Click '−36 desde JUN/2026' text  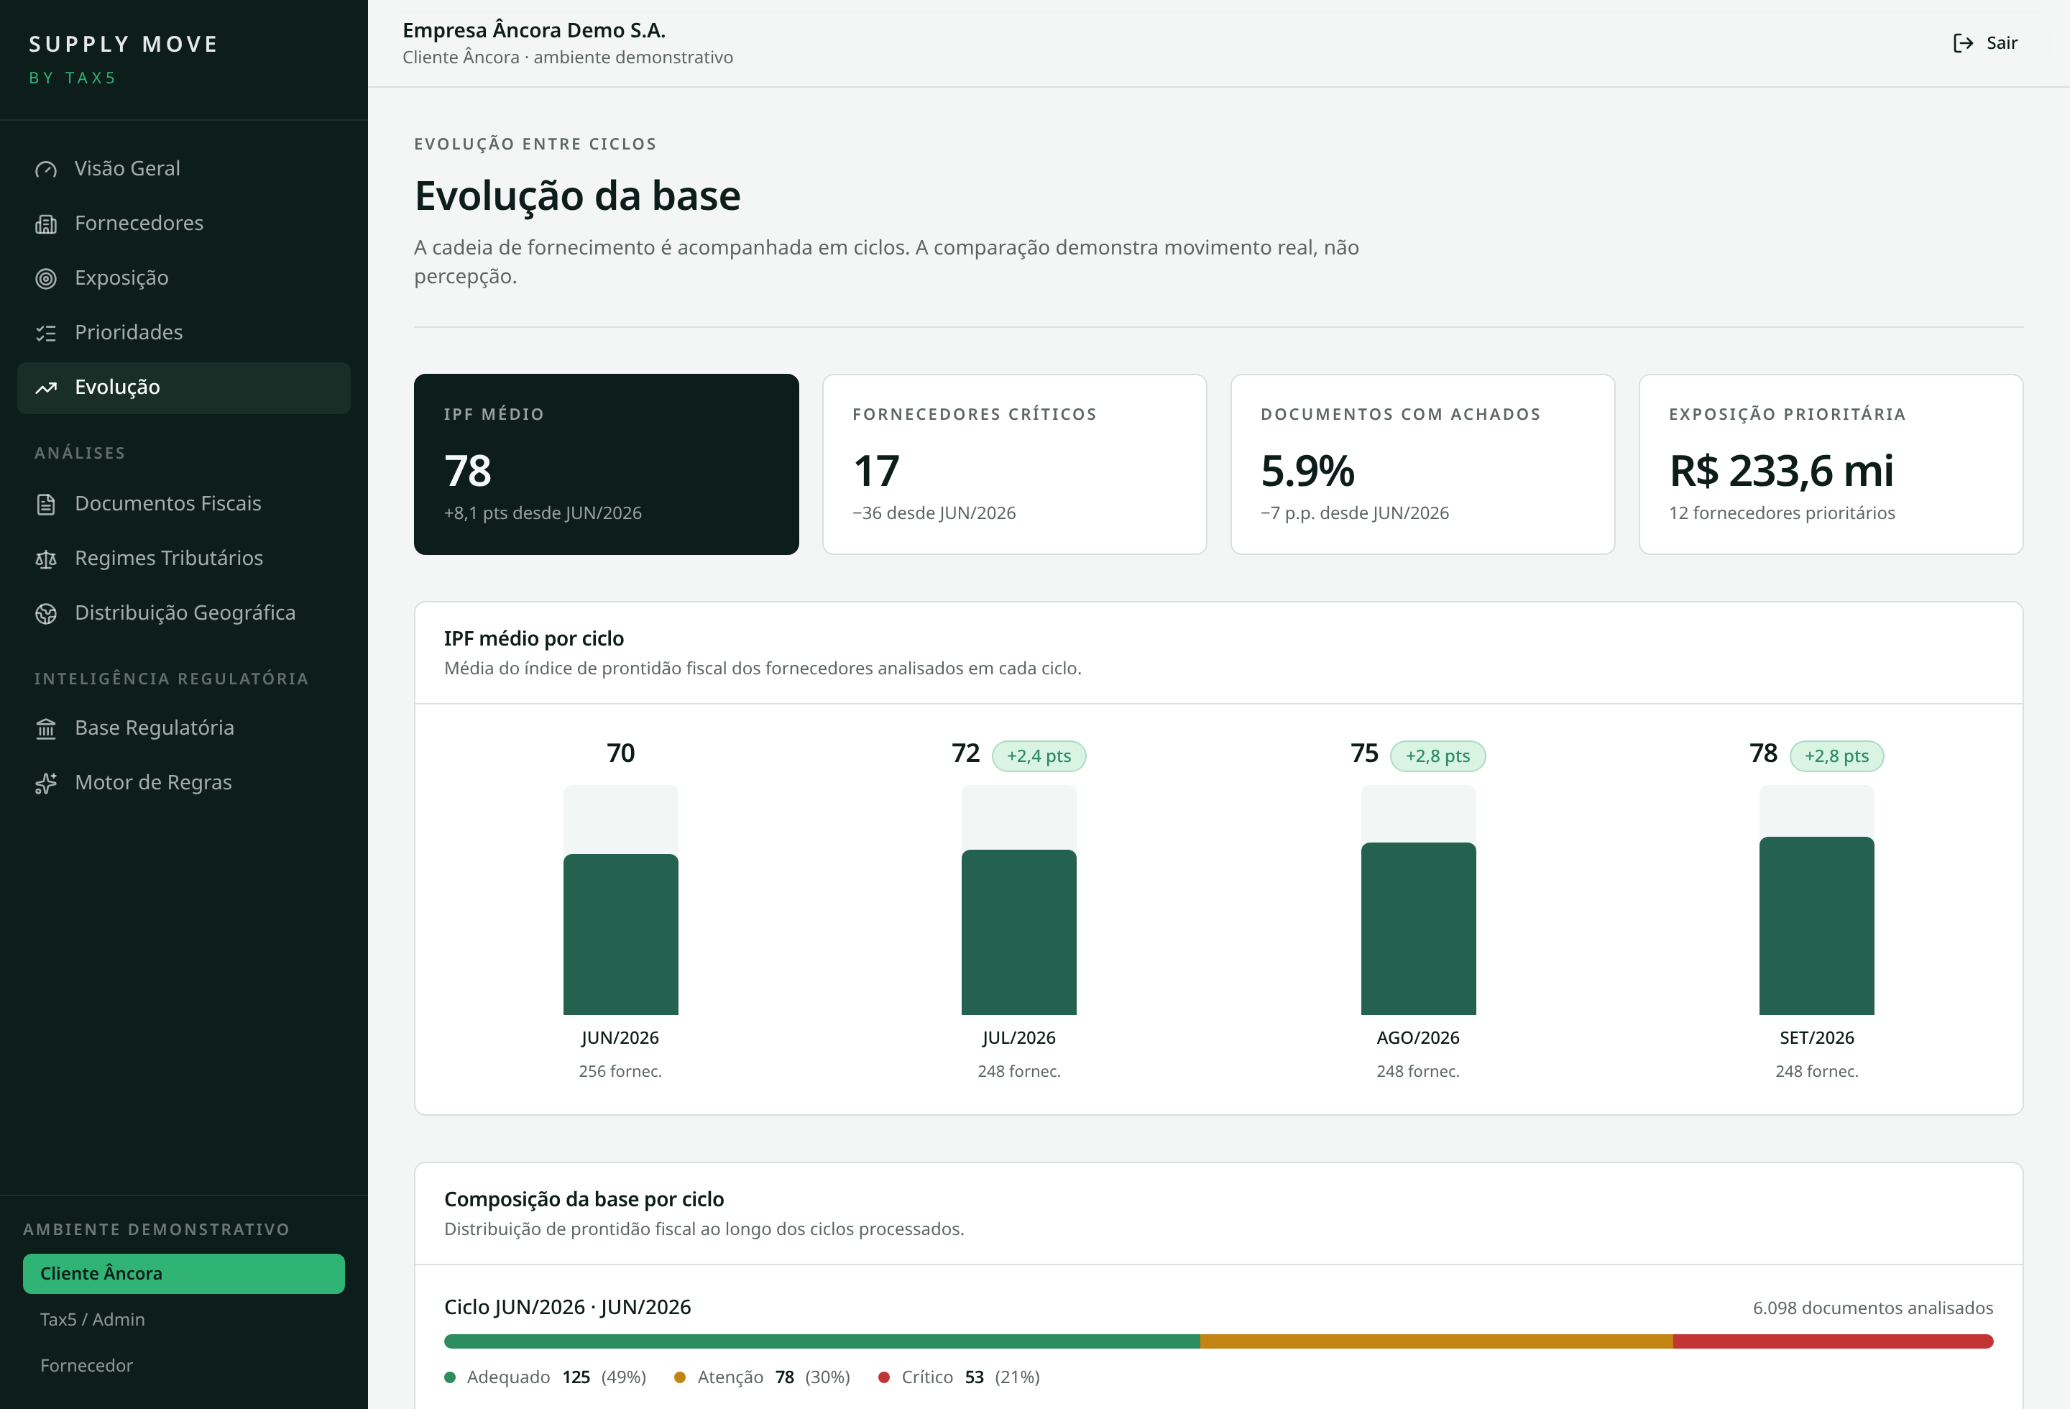pyautogui.click(x=934, y=513)
